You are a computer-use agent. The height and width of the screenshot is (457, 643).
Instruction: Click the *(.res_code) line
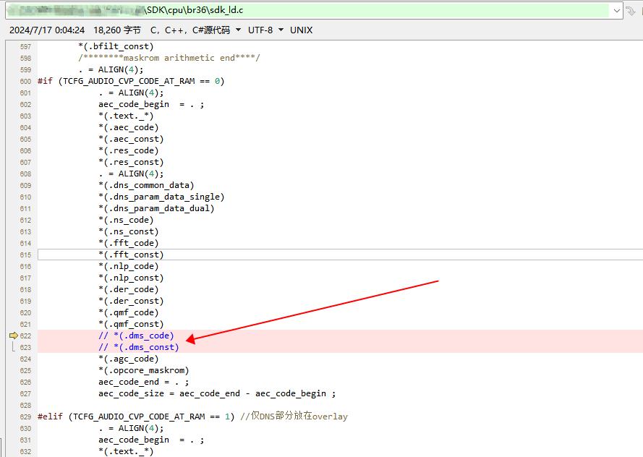click(128, 150)
